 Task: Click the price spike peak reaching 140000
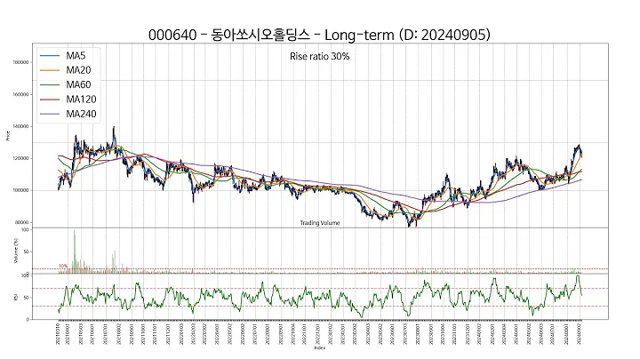pos(114,128)
